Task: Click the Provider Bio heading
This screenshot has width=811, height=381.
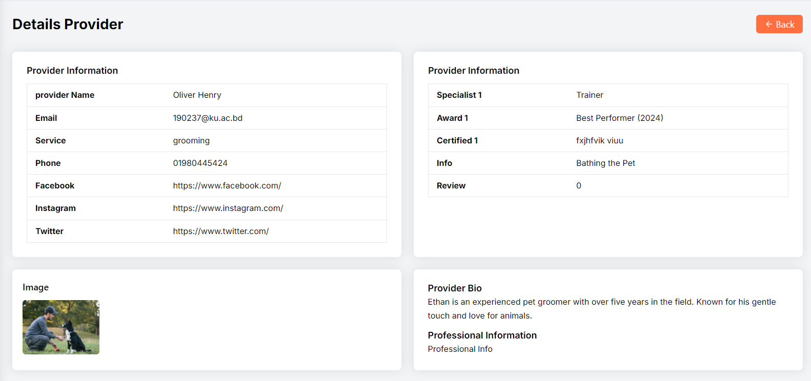Action: point(455,288)
